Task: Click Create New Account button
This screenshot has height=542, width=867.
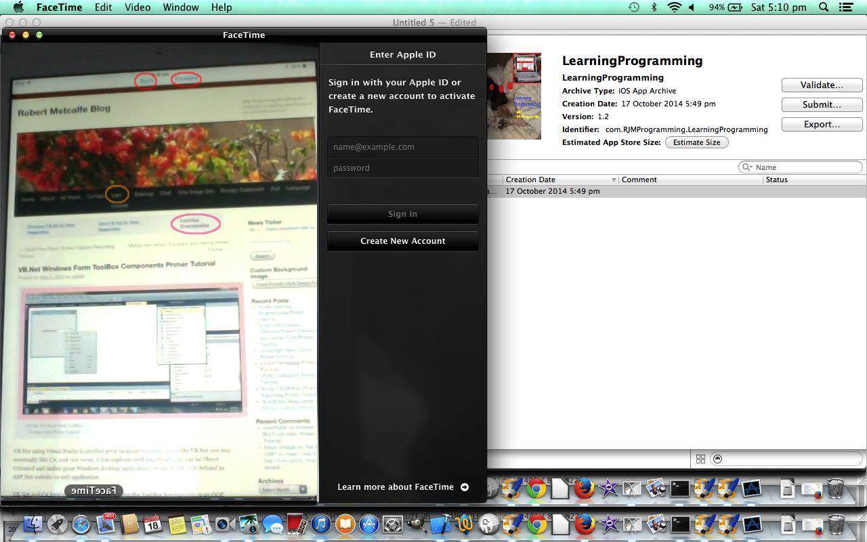Action: point(403,241)
